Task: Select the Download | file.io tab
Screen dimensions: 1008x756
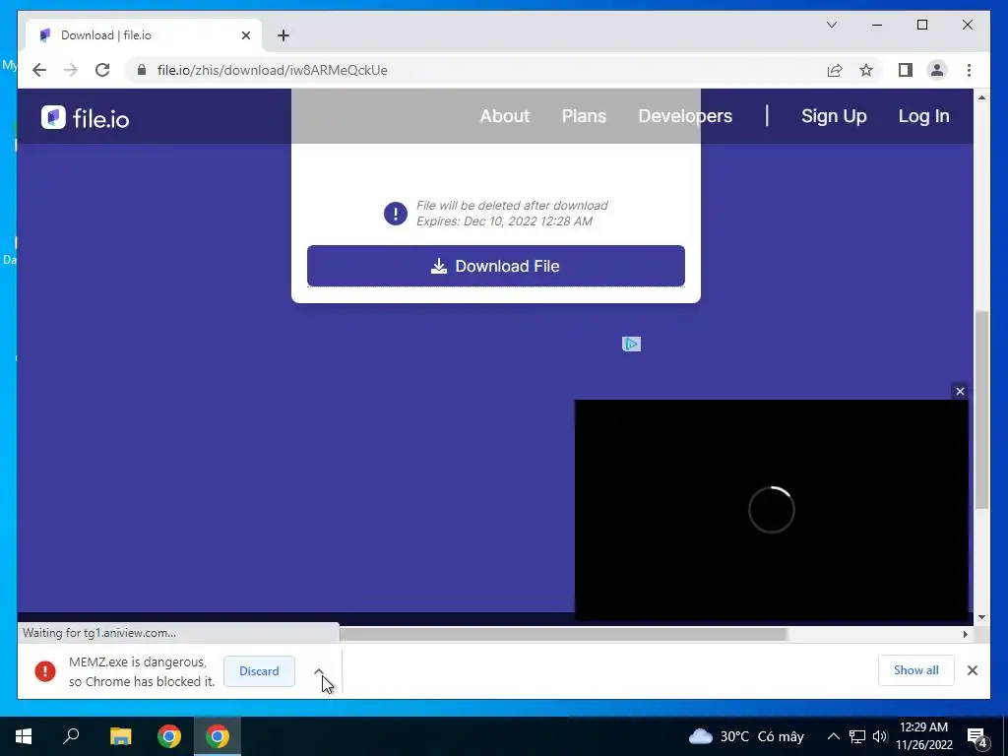Action: [143, 35]
